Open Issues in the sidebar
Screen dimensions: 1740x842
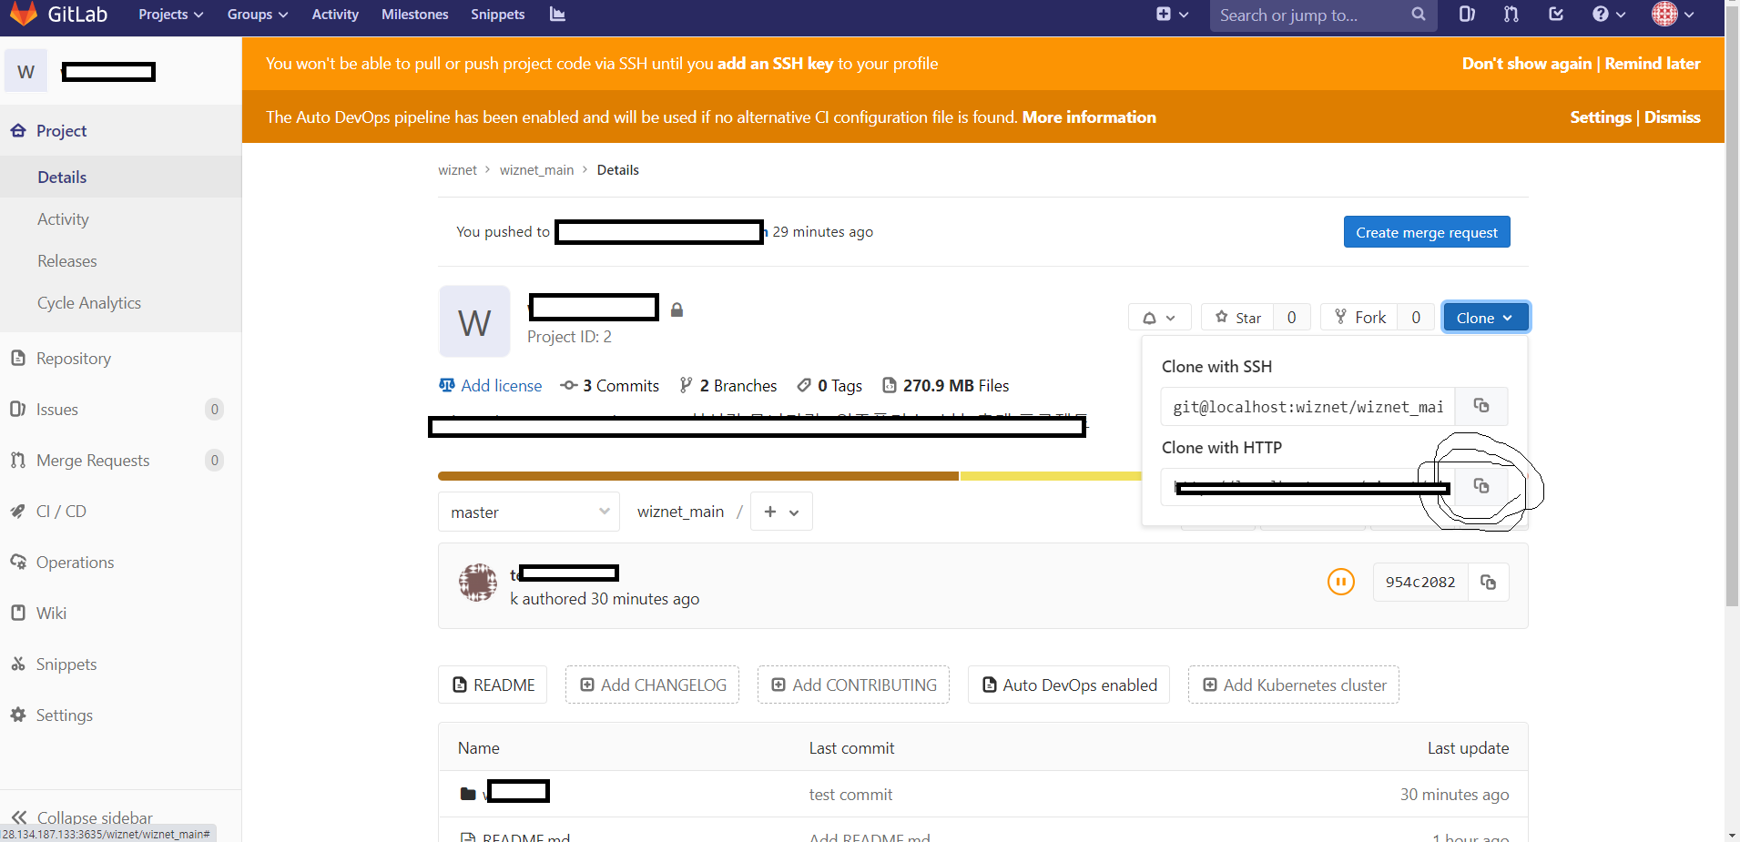pos(120,410)
